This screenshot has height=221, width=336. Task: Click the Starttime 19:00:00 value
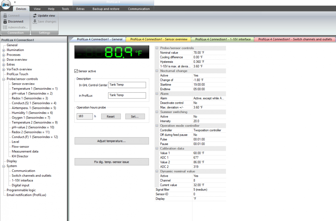click(209, 85)
